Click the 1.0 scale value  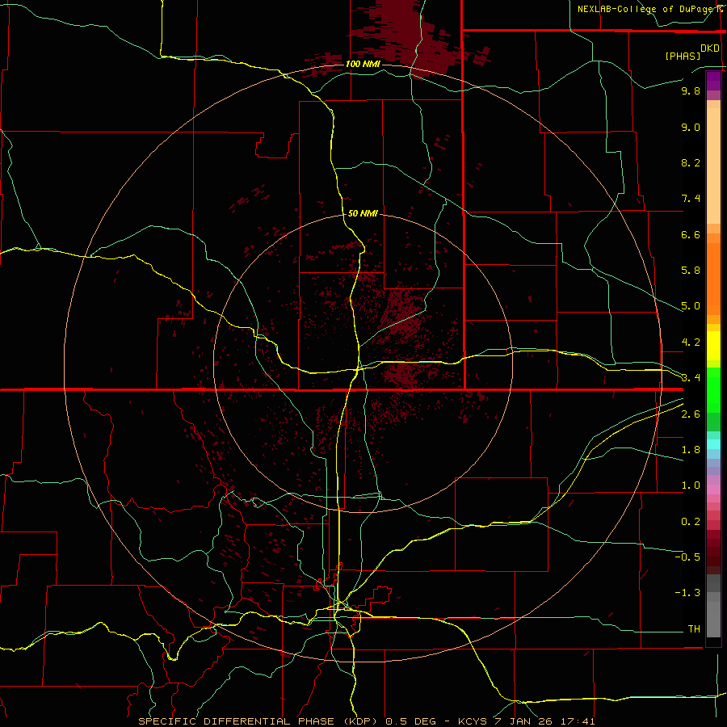(x=691, y=485)
